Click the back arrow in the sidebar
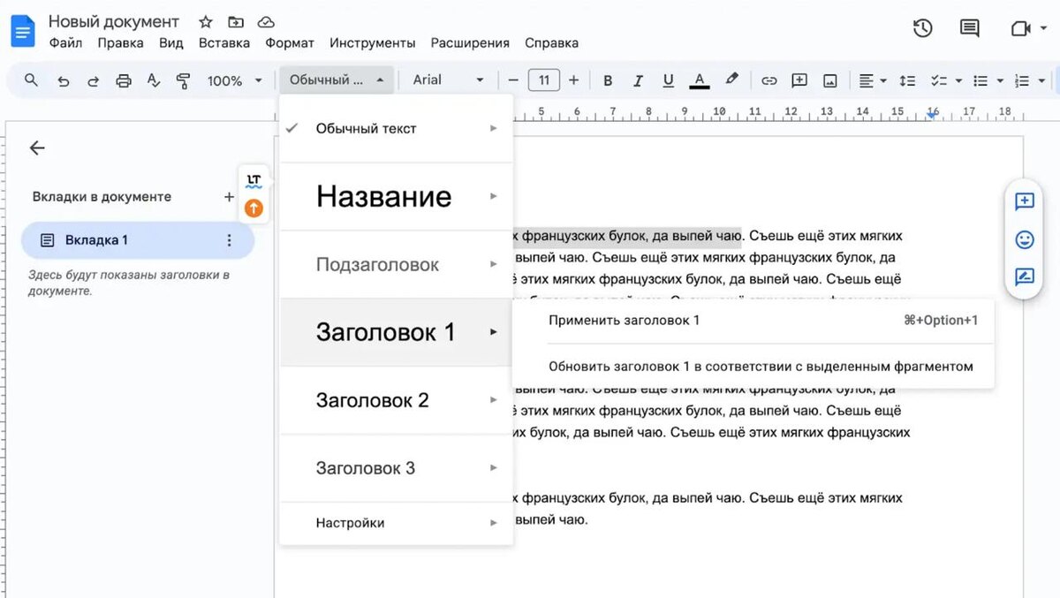The image size is (1060, 598). pyautogui.click(x=36, y=148)
